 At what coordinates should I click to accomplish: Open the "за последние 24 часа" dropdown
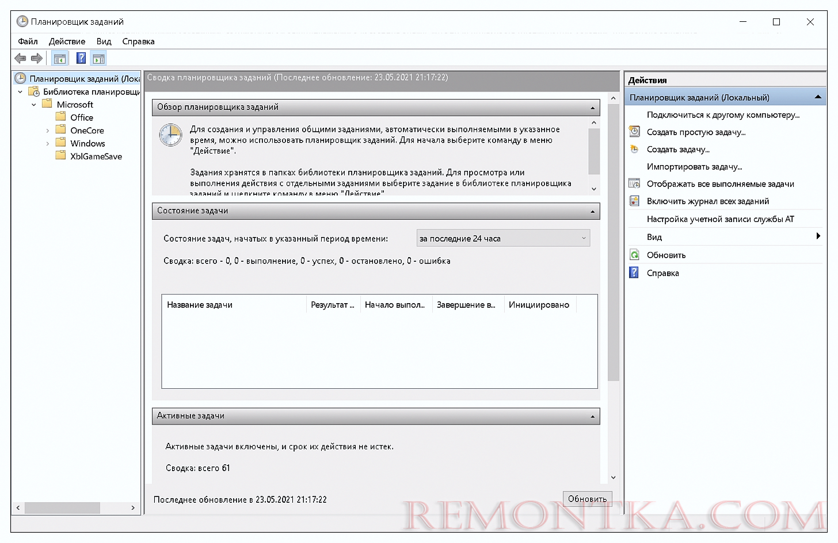pyautogui.click(x=503, y=238)
